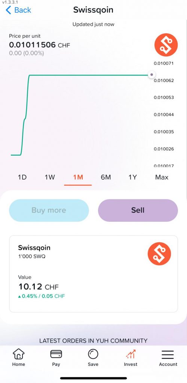The height and width of the screenshot is (383, 187).
Task: Open the Pay card icon
Action: pos(56,354)
